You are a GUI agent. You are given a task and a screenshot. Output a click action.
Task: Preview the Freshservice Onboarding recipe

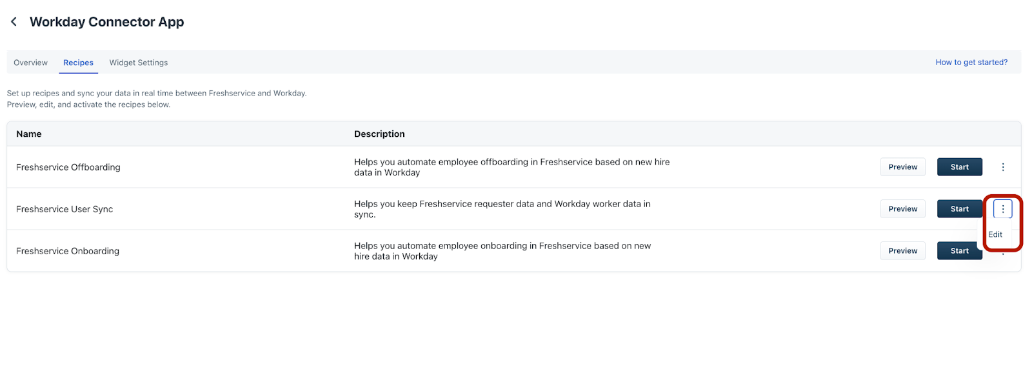903,251
